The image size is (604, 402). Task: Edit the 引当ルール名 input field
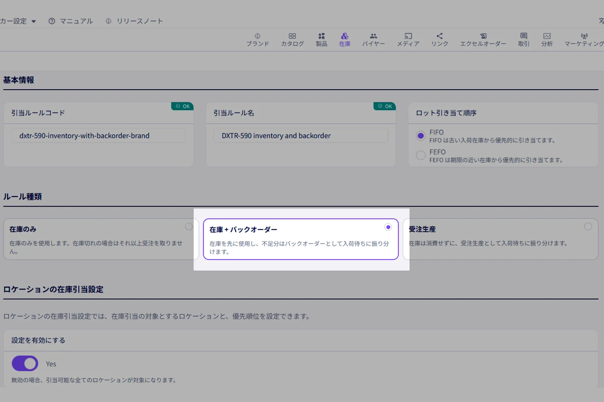point(301,135)
